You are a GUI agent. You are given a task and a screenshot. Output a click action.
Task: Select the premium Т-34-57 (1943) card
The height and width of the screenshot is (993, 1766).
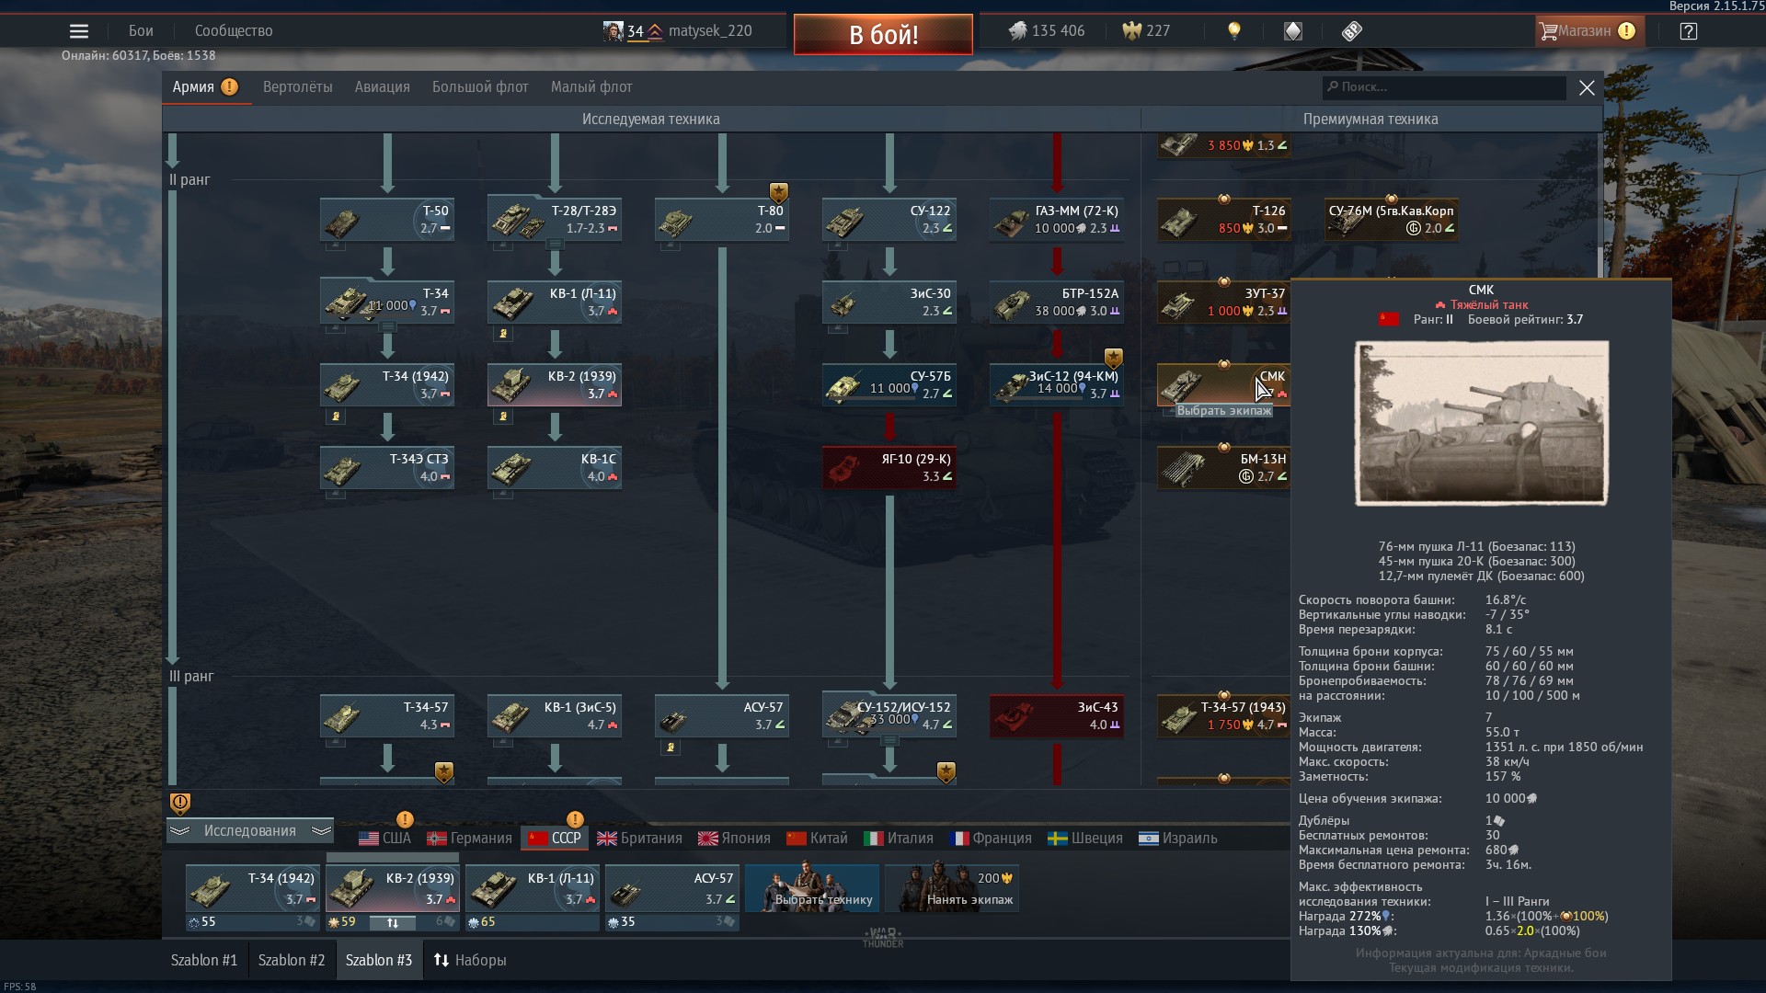(1224, 716)
